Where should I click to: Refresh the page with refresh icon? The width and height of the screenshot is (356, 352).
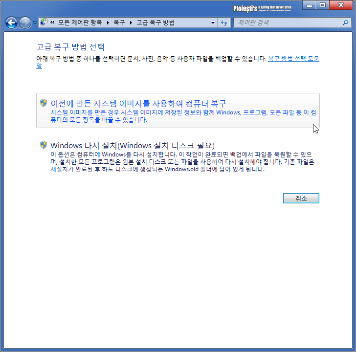click(224, 22)
